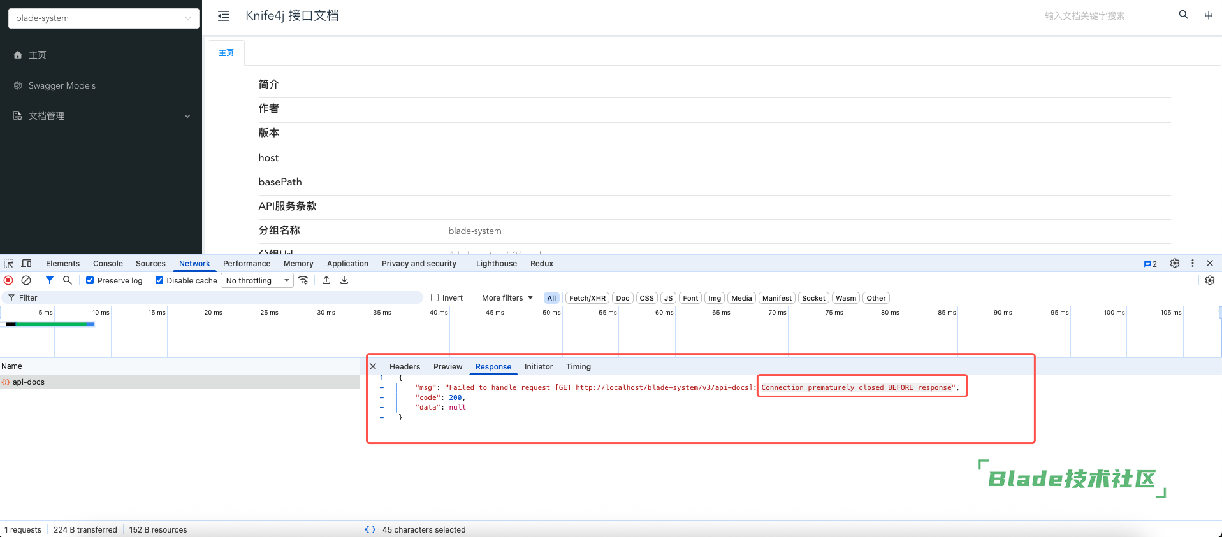Click the record network log icon
The width and height of the screenshot is (1222, 537).
8,280
